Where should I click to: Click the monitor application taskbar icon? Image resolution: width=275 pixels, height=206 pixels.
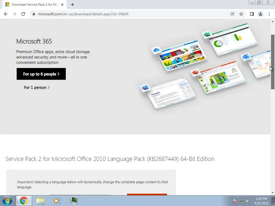coord(74,201)
